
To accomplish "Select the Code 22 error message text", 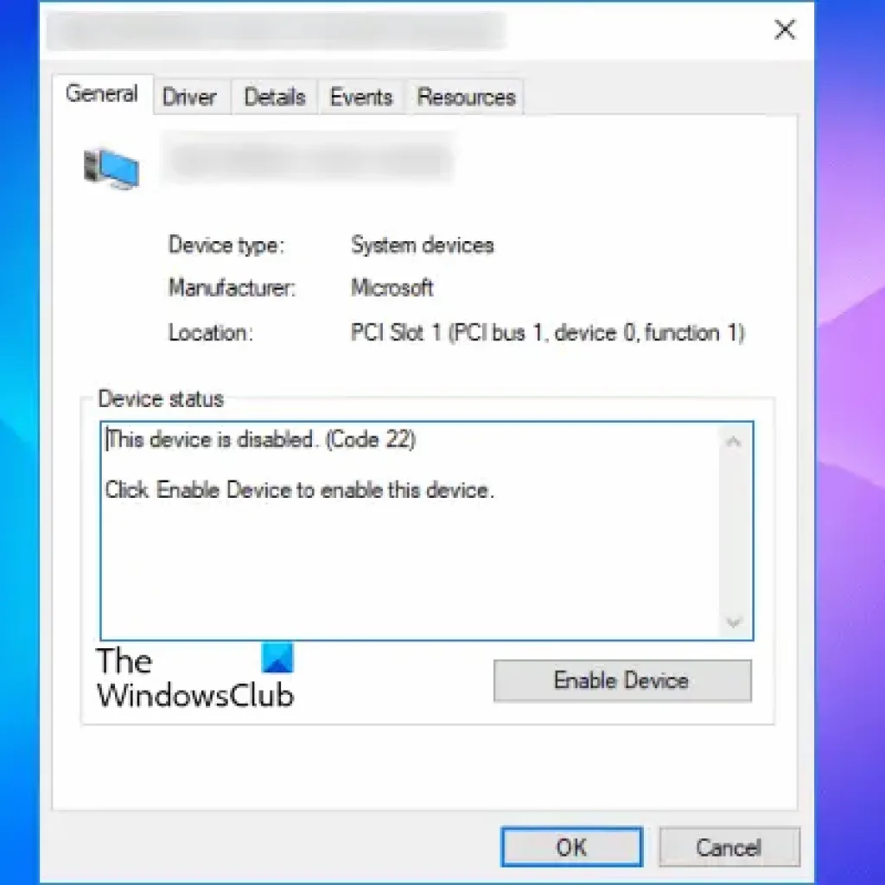I will (x=258, y=440).
